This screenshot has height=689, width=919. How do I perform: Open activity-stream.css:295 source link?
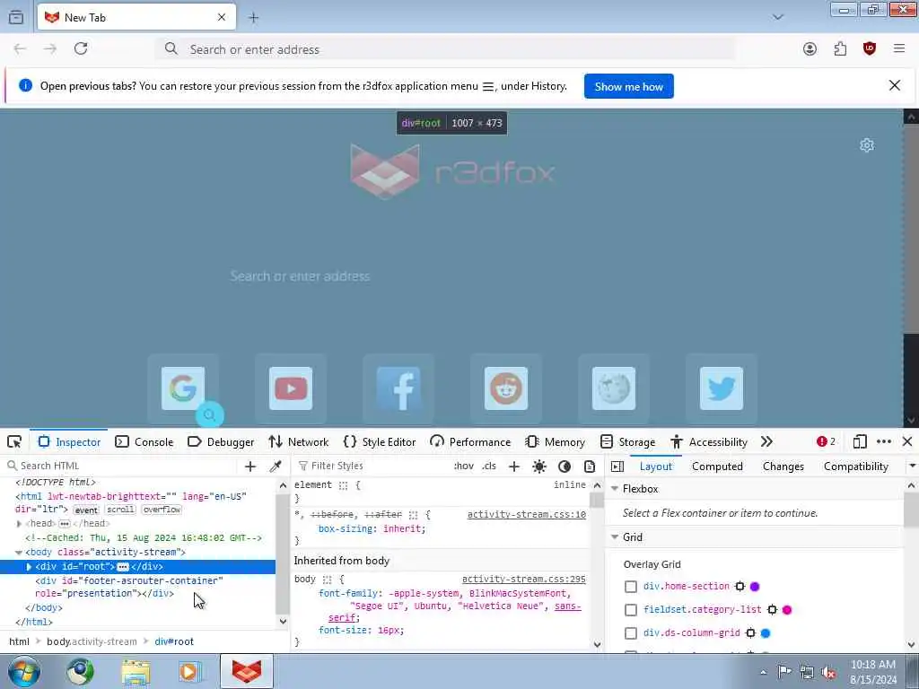[524, 579]
